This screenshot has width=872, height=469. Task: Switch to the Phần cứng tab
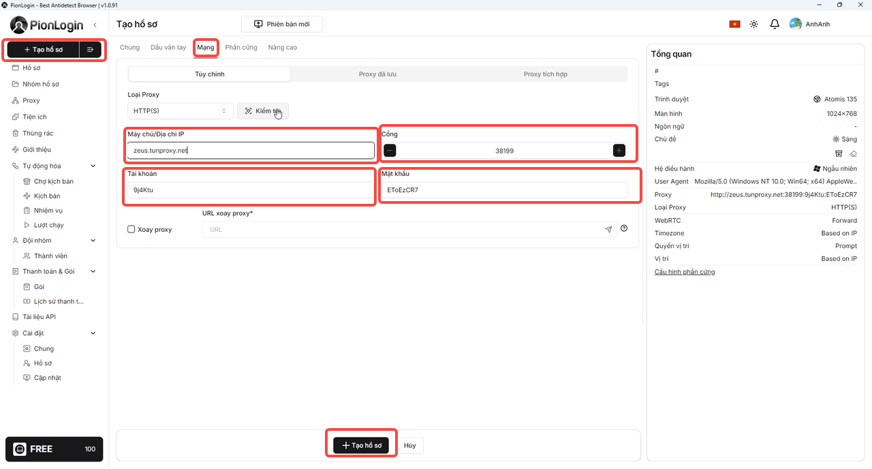point(241,48)
